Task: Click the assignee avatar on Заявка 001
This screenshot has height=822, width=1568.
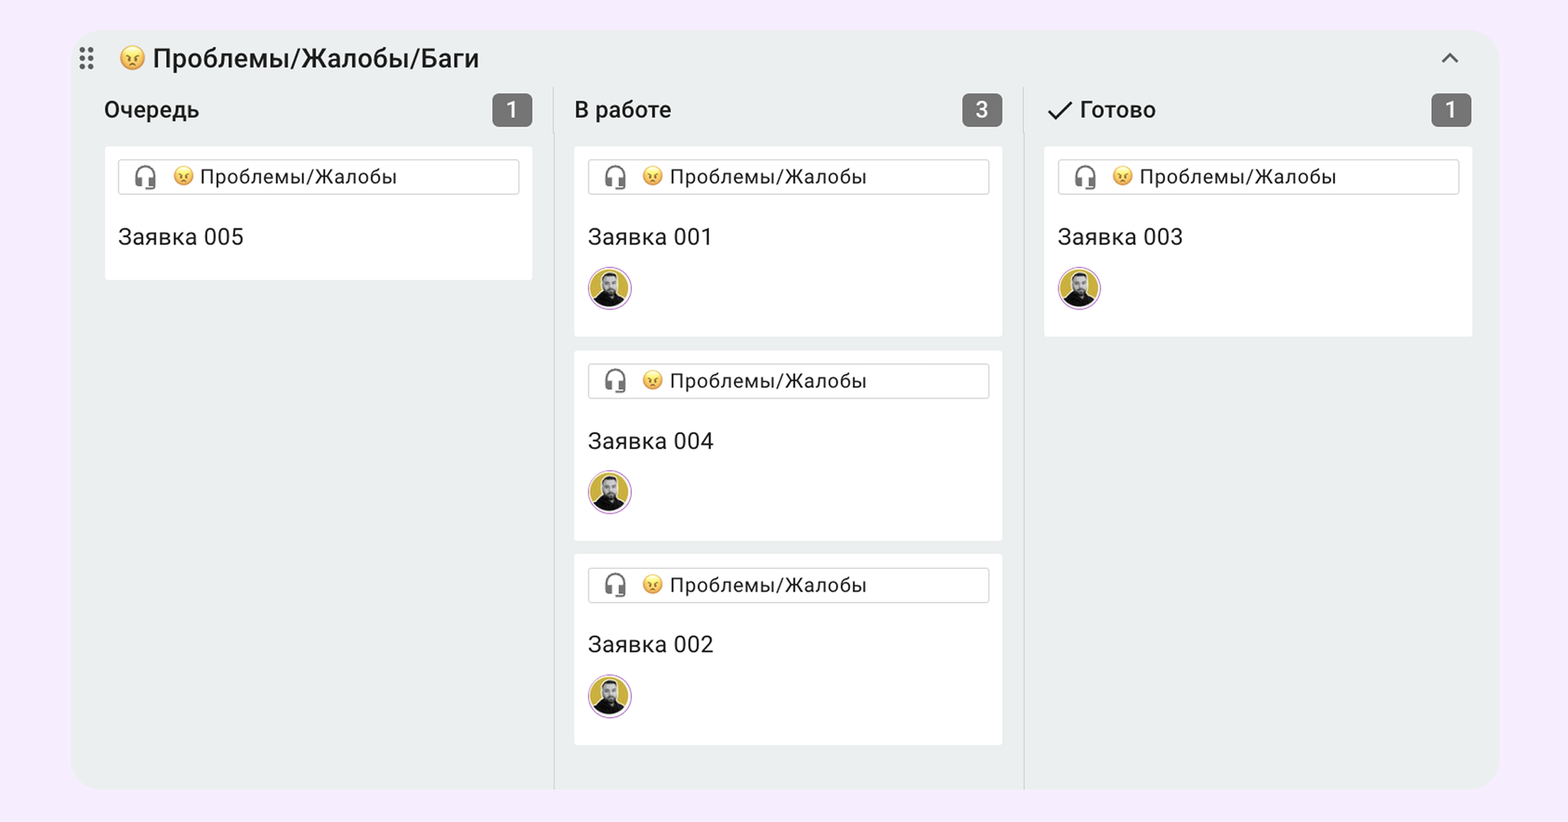Action: [x=609, y=288]
